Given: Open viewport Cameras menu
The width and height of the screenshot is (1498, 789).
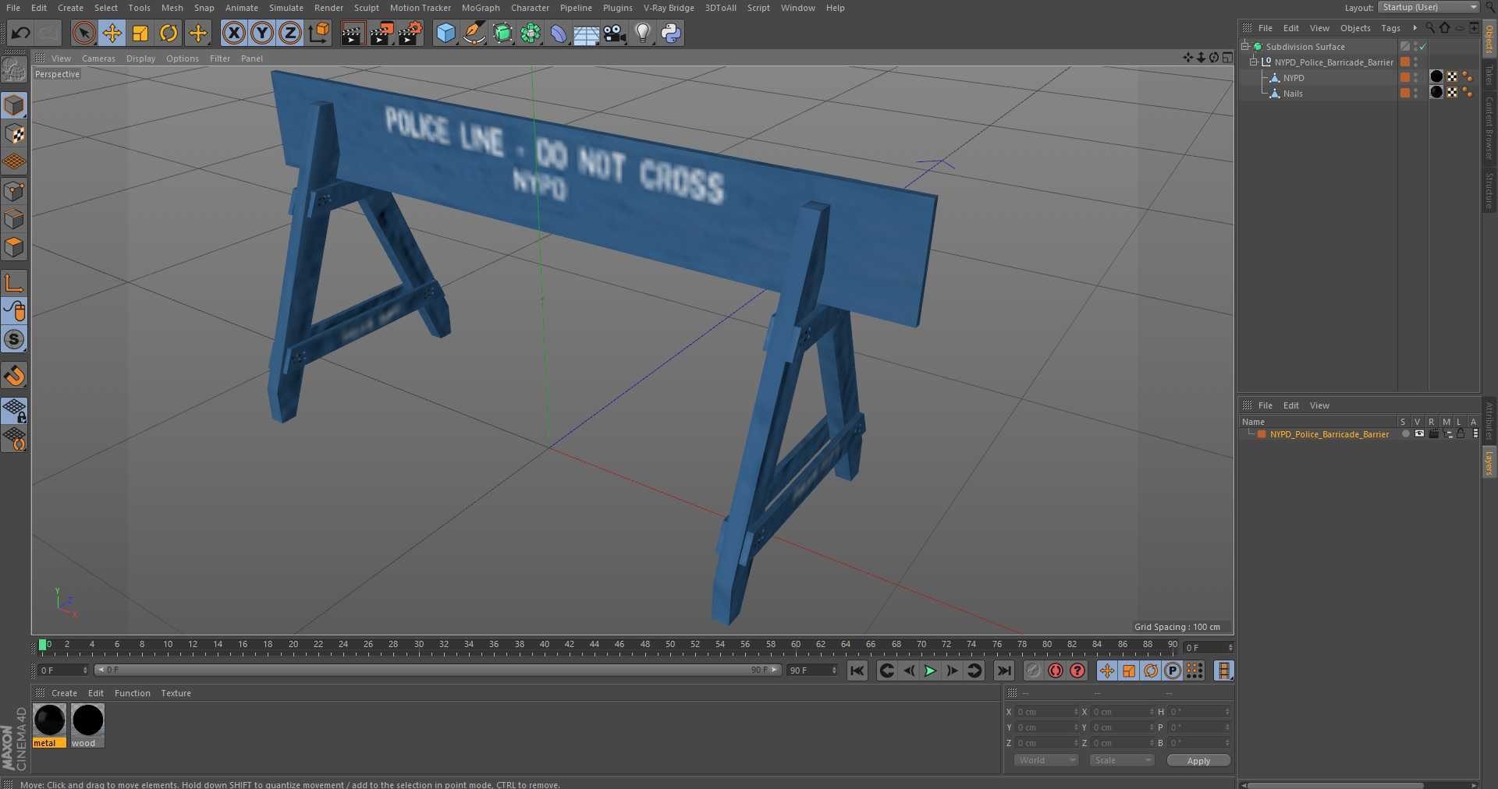Looking at the screenshot, I should click(98, 58).
